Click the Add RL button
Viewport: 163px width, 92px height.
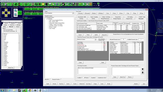point(96,35)
